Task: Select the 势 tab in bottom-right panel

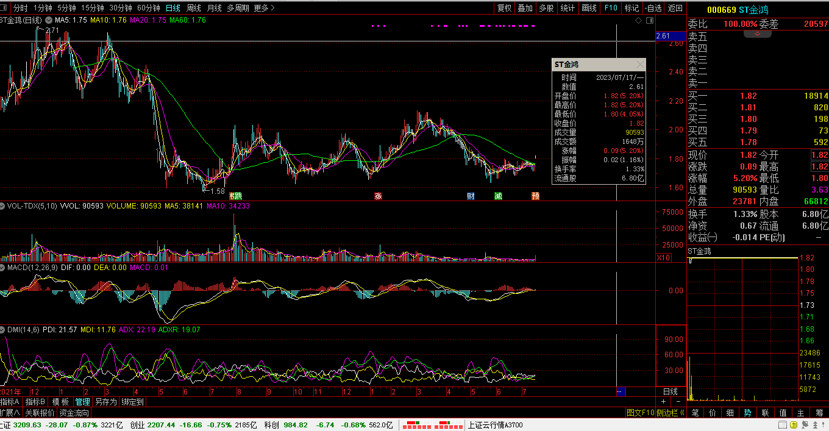Action: coord(747,413)
